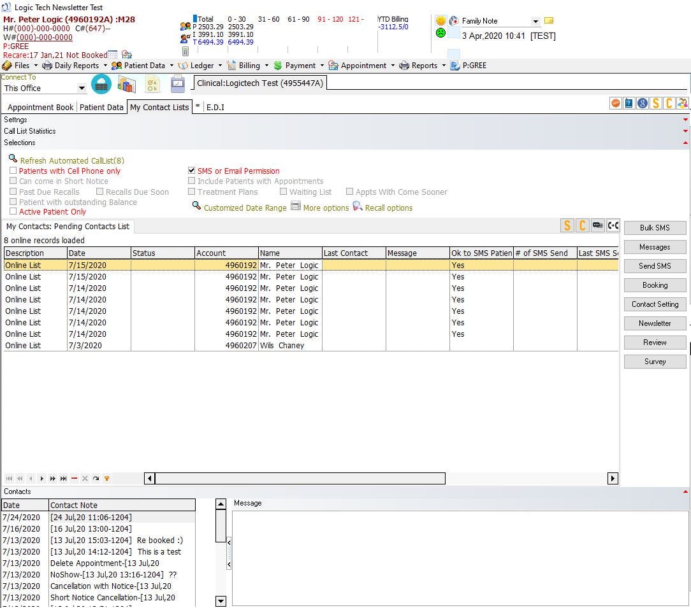
Task: Uncheck SMS or Email Permission
Action: [192, 171]
